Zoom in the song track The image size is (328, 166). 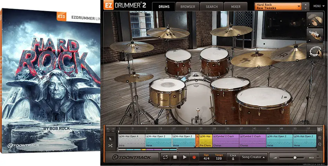point(320,138)
